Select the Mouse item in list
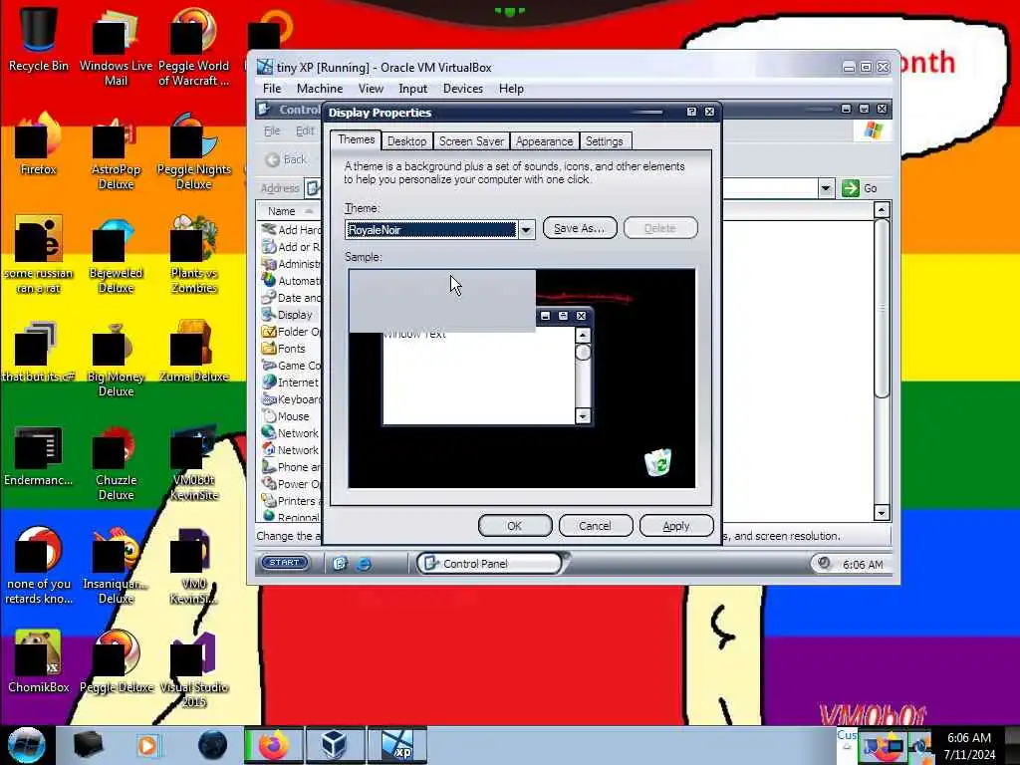The image size is (1020, 765). pyautogui.click(x=286, y=416)
